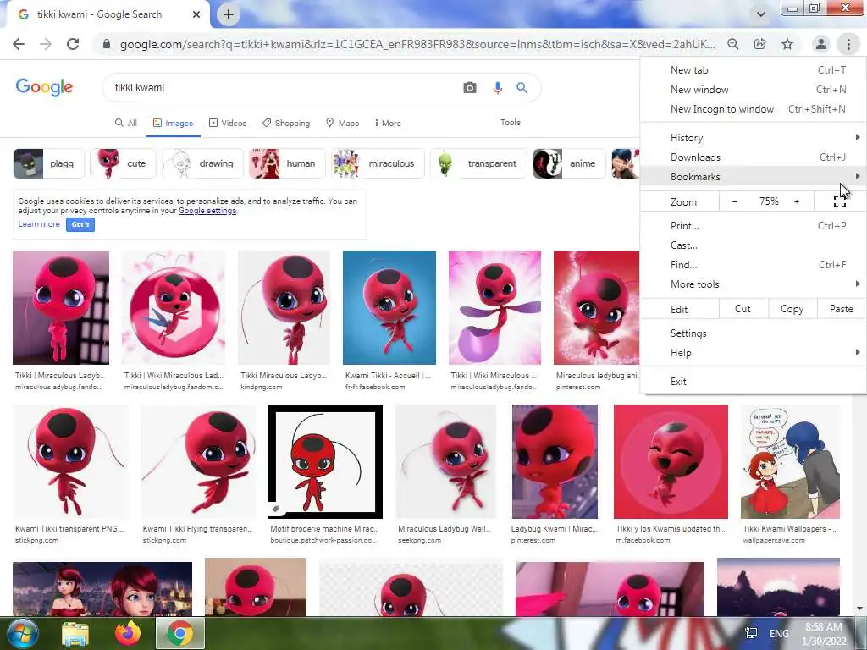The image size is (867, 650).
Task: Enter fullscreen with the zoom row icon
Action: click(x=839, y=201)
